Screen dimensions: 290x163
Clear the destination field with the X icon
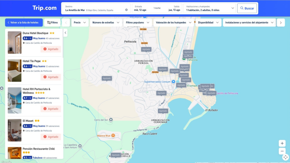126,10
